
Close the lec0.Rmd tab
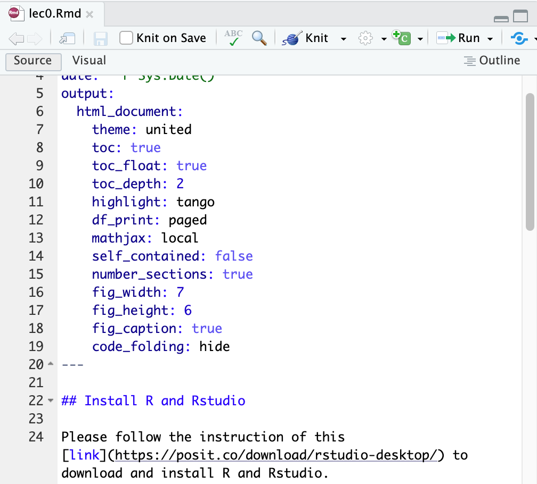(x=89, y=14)
